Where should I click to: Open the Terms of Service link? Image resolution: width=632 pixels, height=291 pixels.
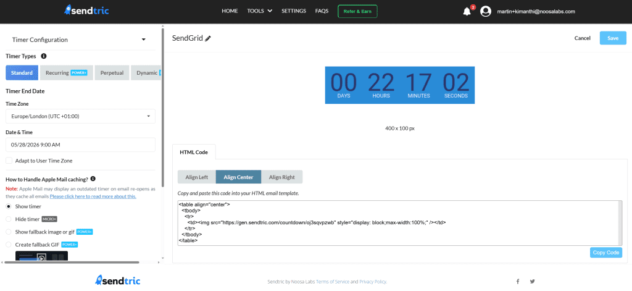[333, 281]
